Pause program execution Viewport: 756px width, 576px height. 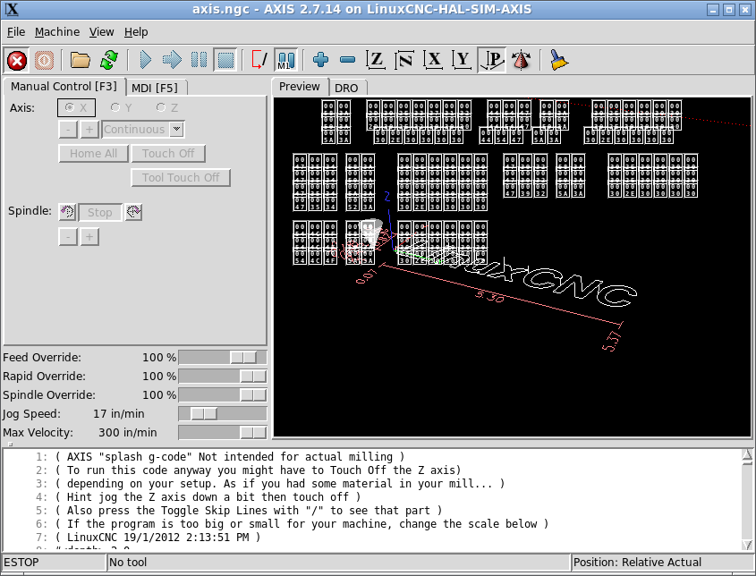[199, 60]
